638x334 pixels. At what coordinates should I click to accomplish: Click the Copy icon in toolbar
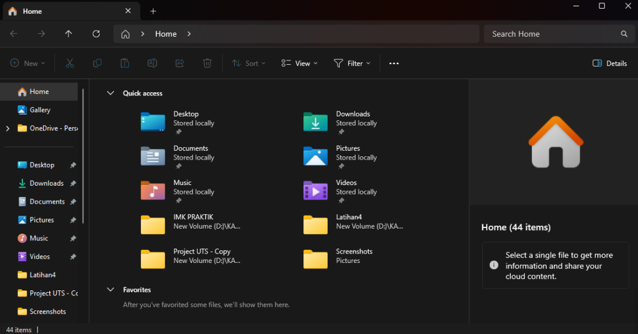pyautogui.click(x=97, y=64)
